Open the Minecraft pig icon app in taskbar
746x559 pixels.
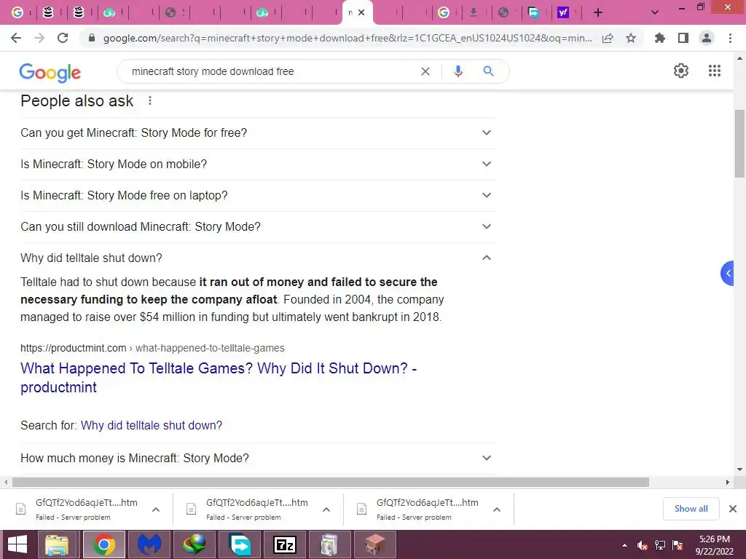375,544
